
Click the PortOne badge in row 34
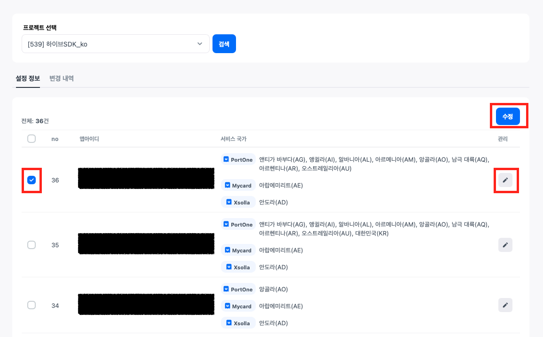(238, 289)
